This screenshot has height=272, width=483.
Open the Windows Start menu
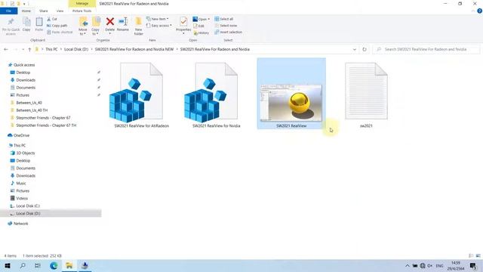[8, 265]
